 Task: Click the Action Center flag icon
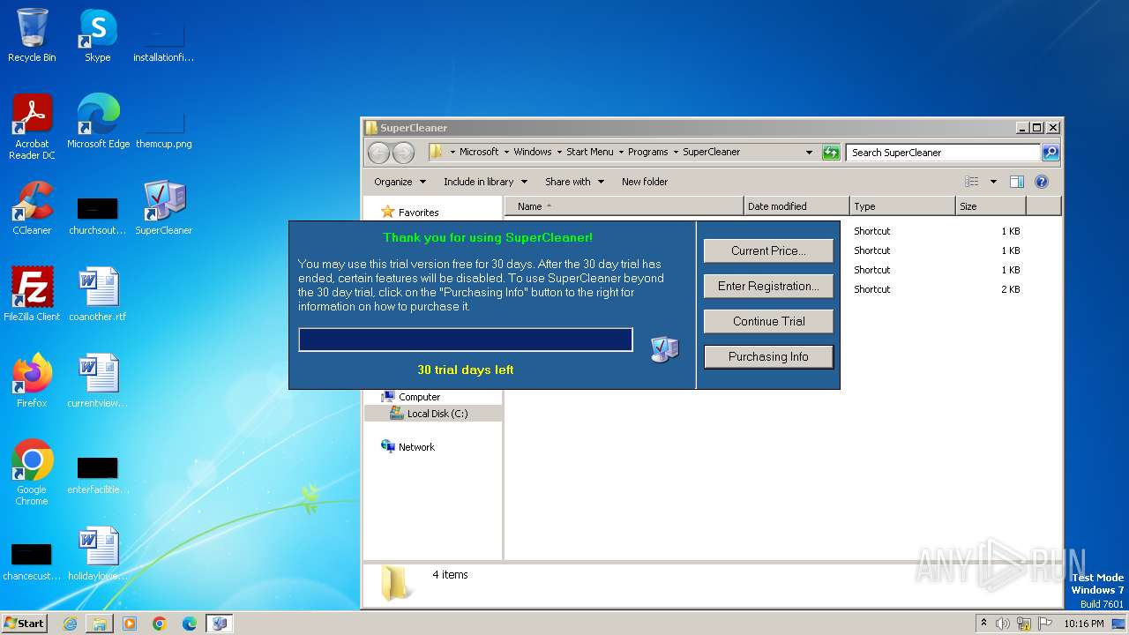[1045, 624]
